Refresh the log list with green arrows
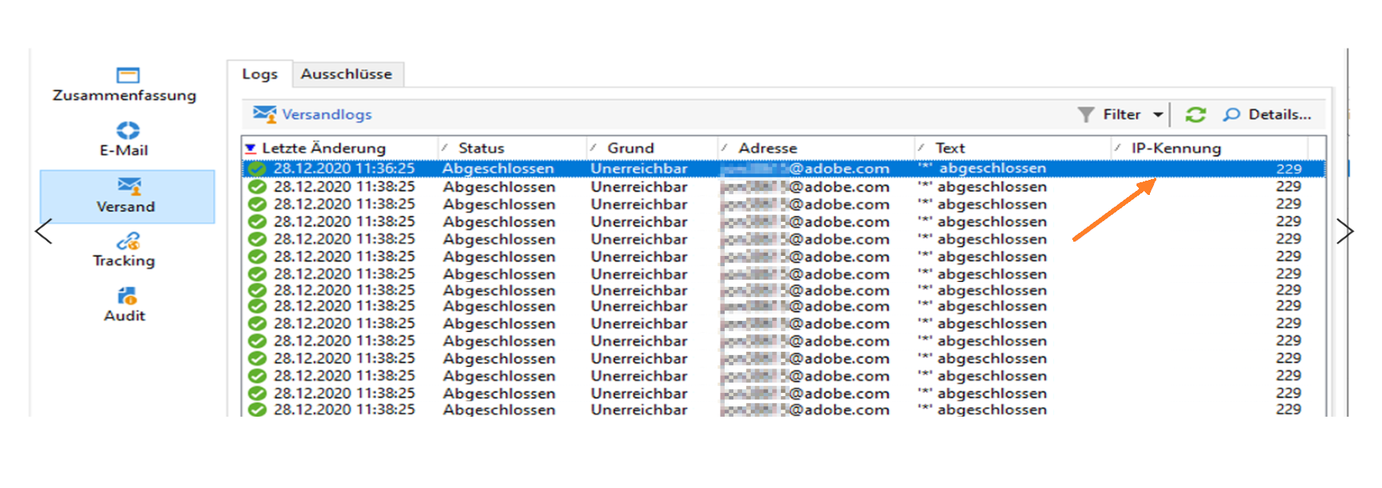Screen dimensions: 1382x488 pyautogui.click(x=1195, y=115)
